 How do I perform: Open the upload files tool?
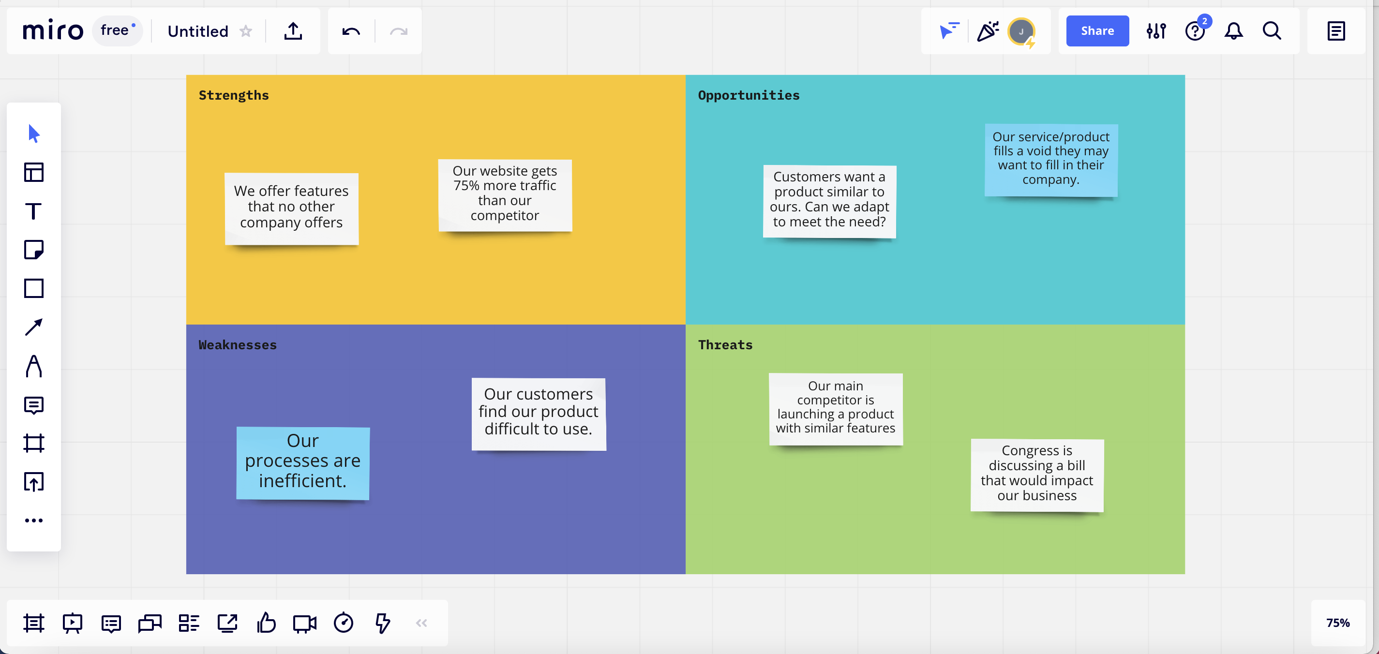pyautogui.click(x=33, y=481)
